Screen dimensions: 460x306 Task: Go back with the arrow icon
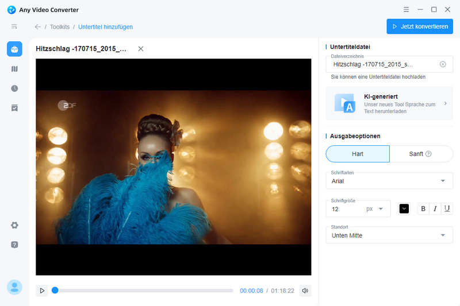coord(38,27)
